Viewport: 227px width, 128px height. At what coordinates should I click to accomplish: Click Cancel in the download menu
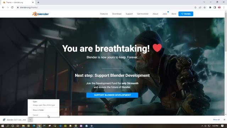pos(35,115)
